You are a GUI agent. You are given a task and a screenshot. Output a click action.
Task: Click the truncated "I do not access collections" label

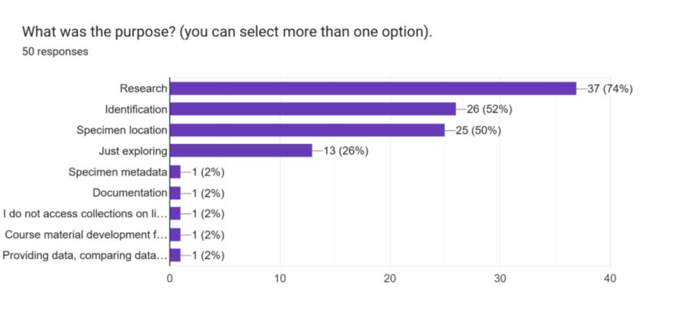pyautogui.click(x=85, y=214)
